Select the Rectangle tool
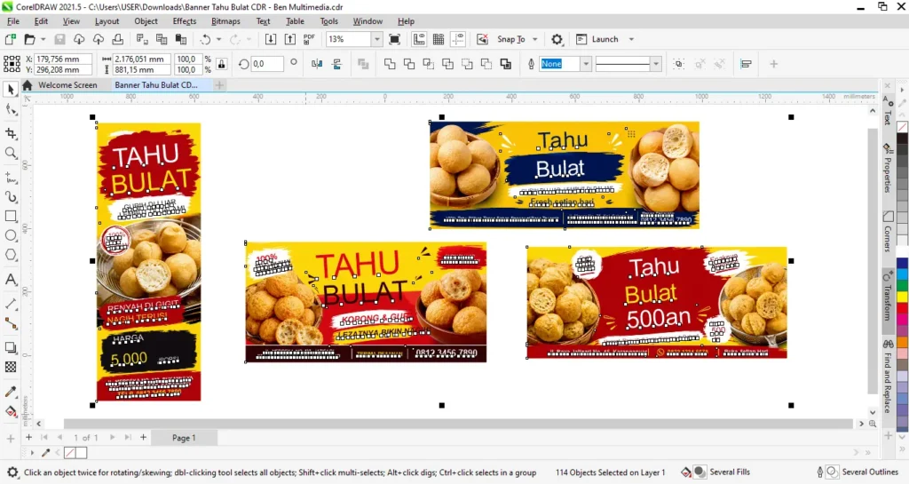 [x=11, y=216]
